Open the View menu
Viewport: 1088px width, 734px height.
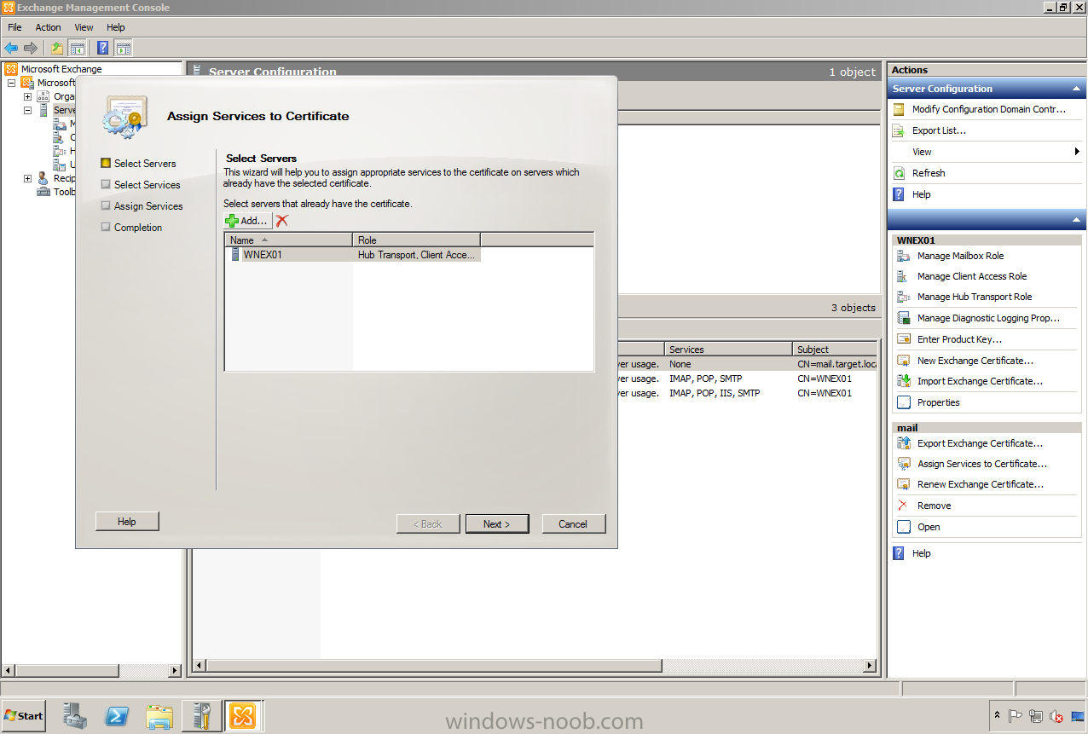(x=84, y=27)
